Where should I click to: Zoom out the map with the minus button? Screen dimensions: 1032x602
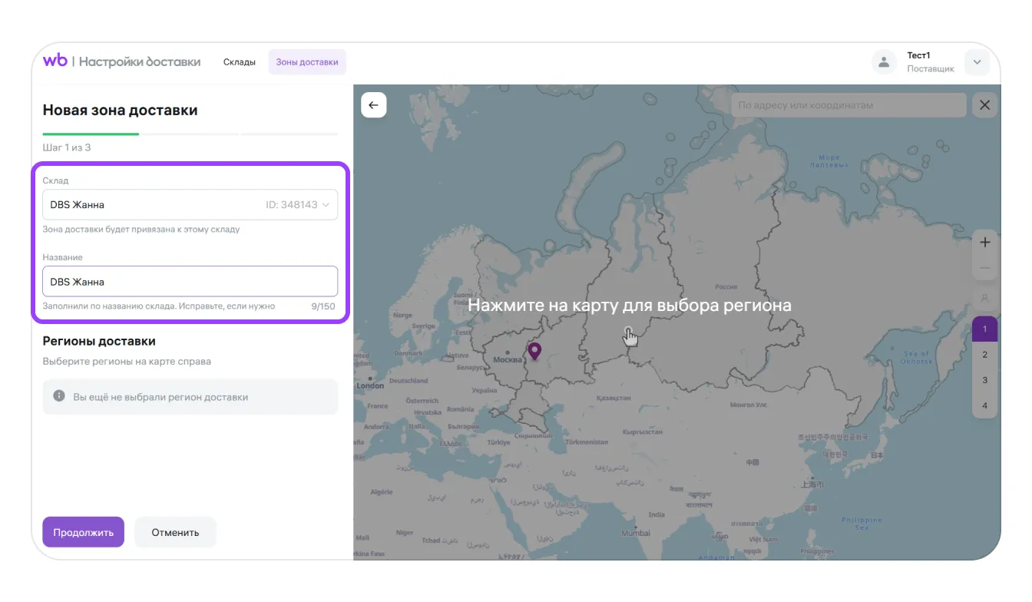tap(984, 268)
